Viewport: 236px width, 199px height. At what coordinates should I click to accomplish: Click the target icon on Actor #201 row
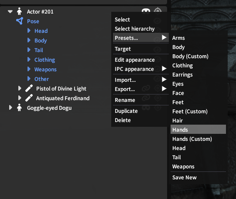pos(157,11)
